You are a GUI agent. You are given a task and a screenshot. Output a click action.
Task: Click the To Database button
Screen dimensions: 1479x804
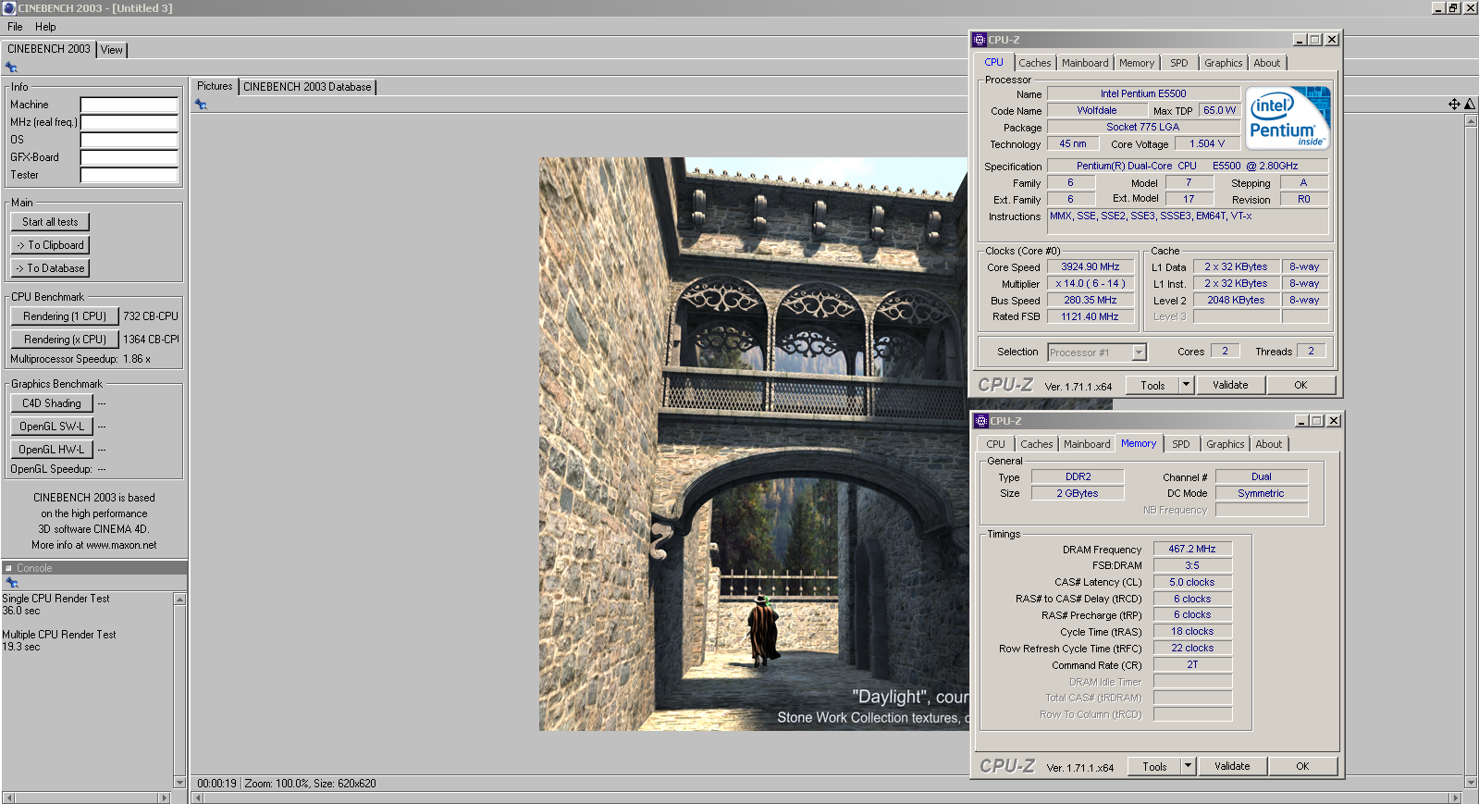(x=50, y=268)
